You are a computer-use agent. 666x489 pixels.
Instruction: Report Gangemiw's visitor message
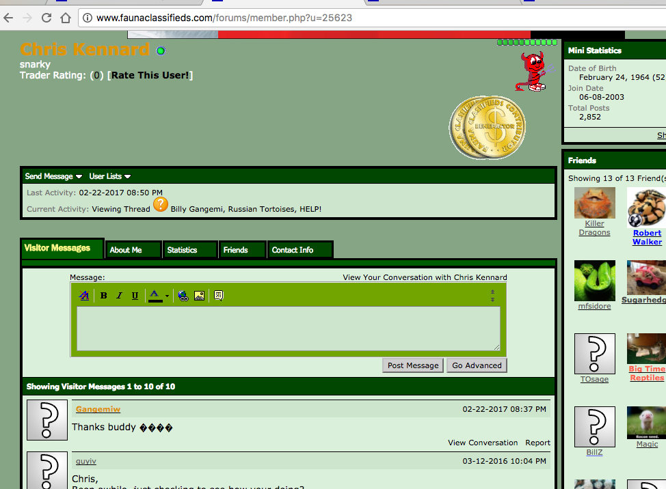click(537, 443)
